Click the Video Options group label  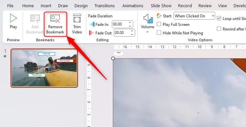coord(200,40)
